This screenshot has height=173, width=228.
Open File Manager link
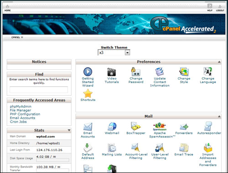click(x=21, y=110)
